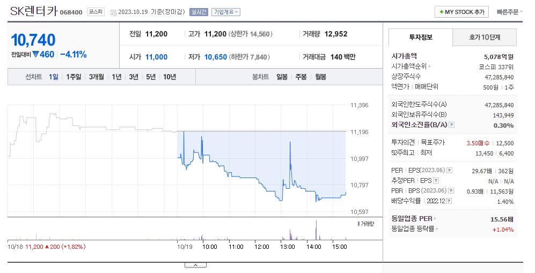Click 52주최고 value 13,450
535x273 pixels.
coord(484,153)
